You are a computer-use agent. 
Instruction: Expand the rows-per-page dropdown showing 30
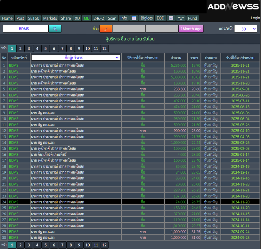tap(245, 29)
